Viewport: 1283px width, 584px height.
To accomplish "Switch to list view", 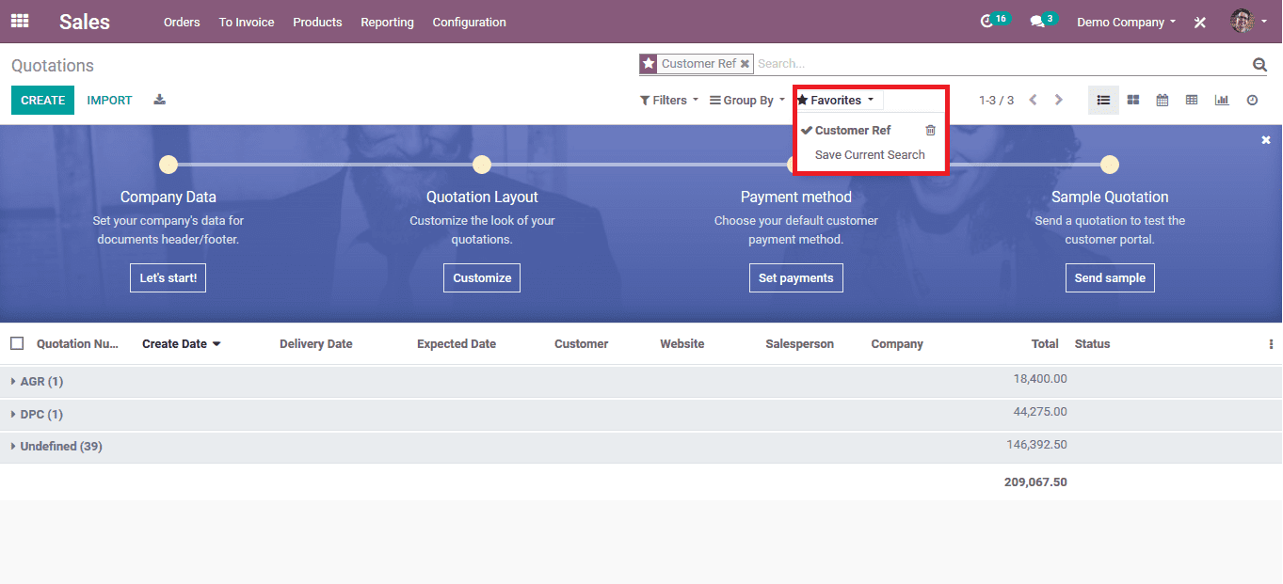I will click(x=1103, y=100).
